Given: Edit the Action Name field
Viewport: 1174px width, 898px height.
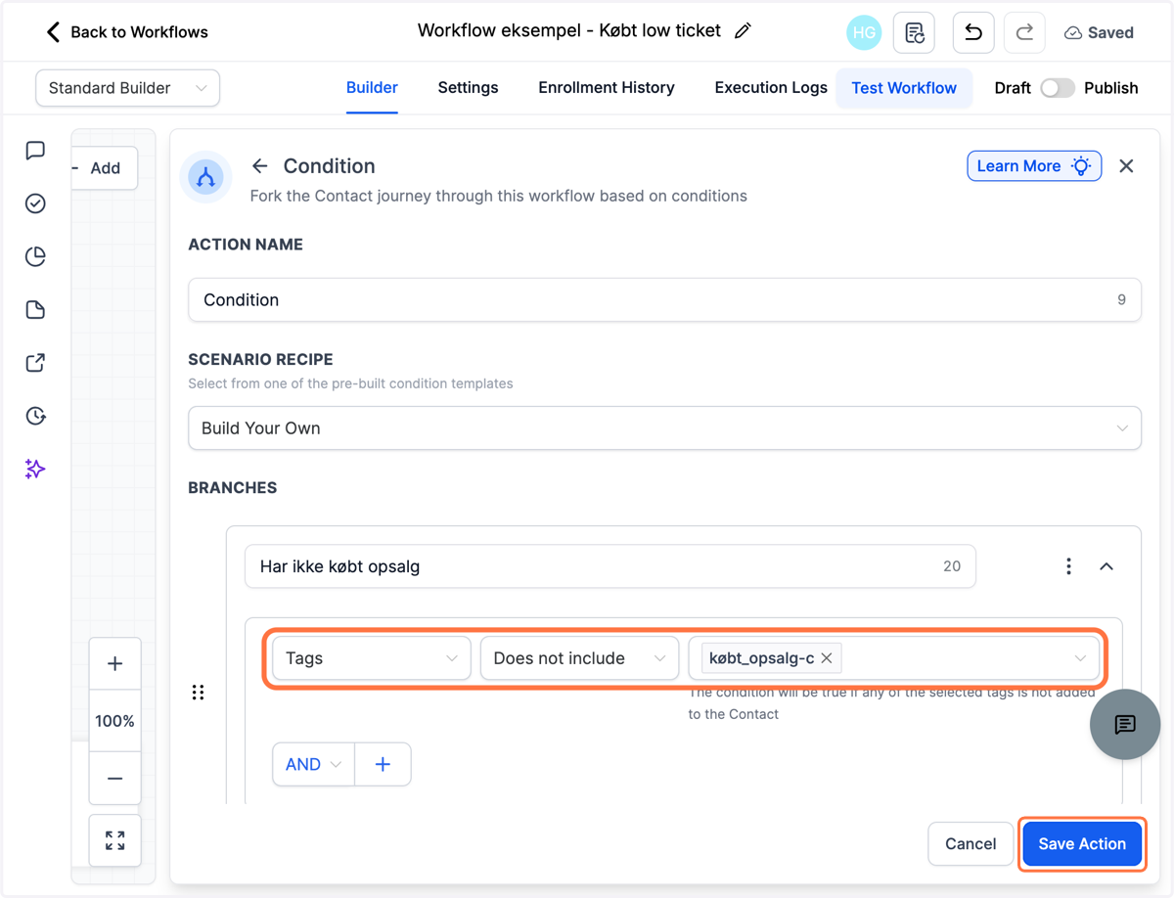Looking at the screenshot, I should [x=664, y=299].
